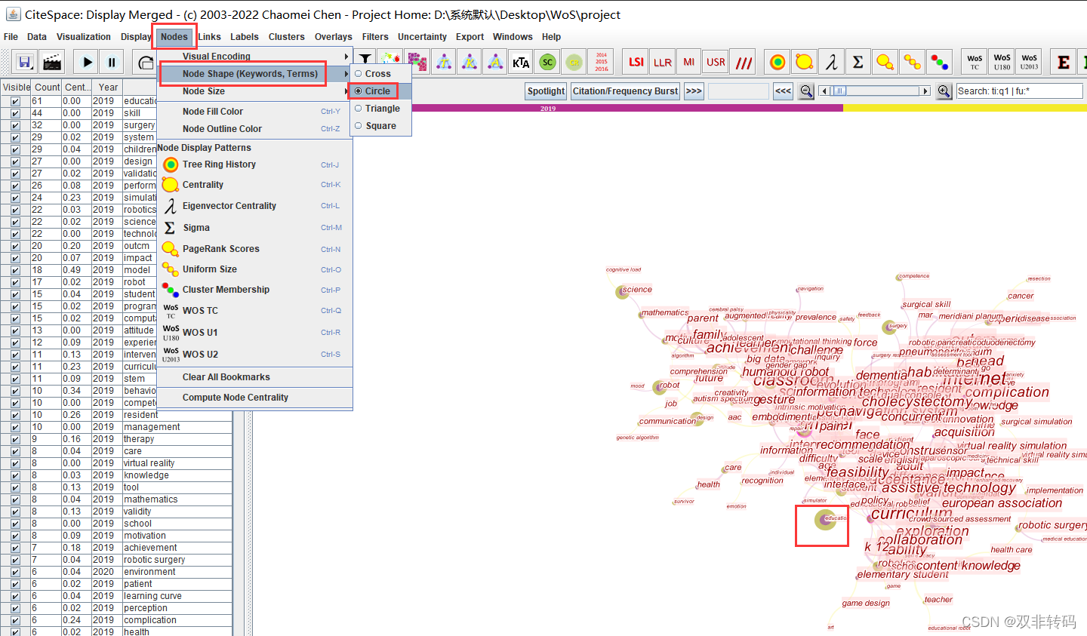Open the Export menu
This screenshot has height=636, width=1087.
coord(470,37)
